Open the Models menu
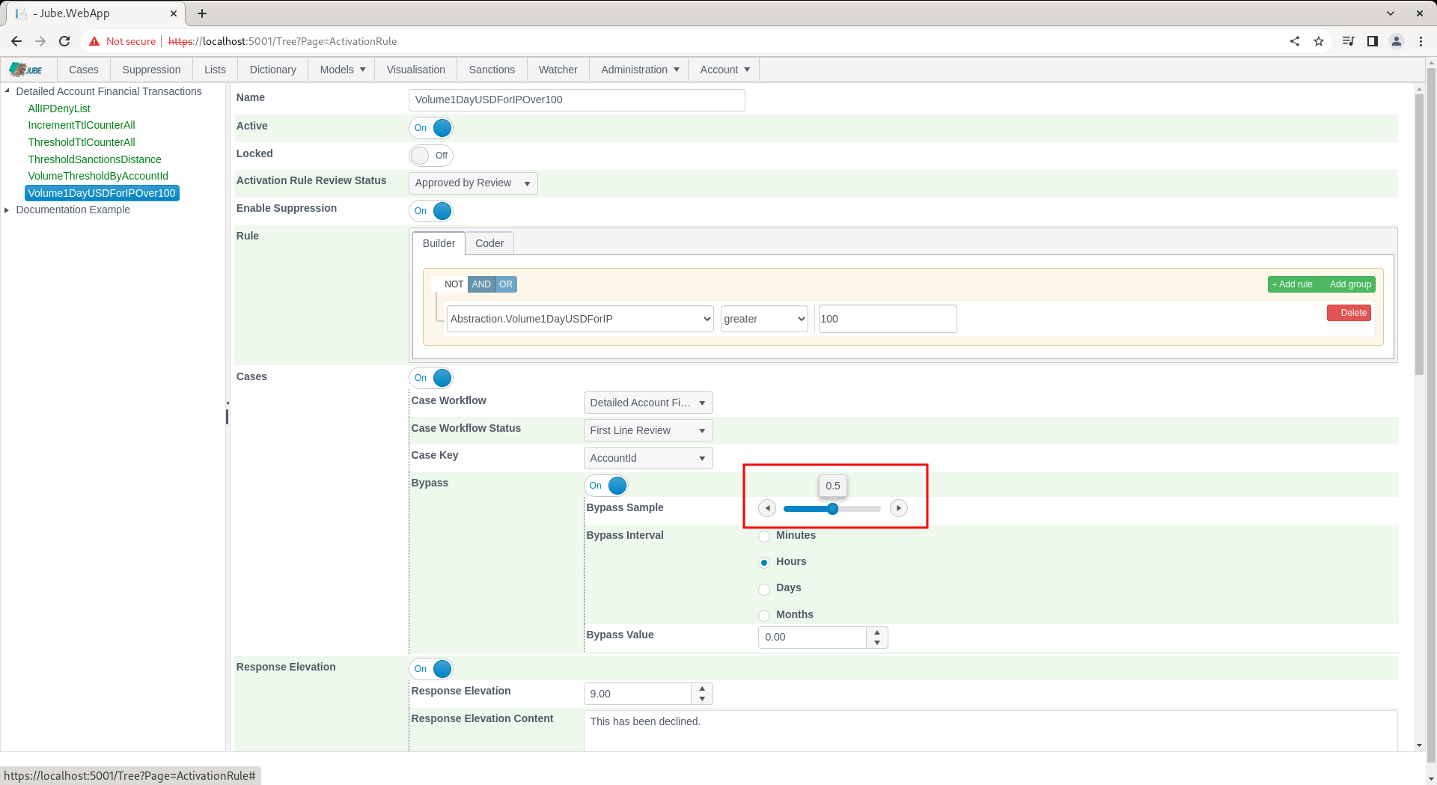This screenshot has width=1437, height=785. 343,70
